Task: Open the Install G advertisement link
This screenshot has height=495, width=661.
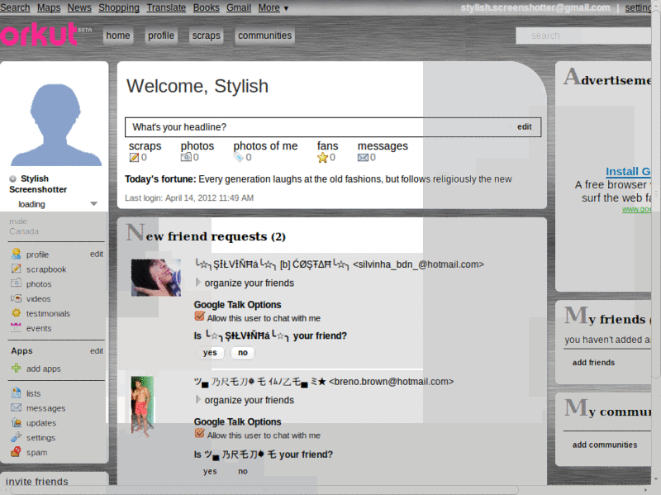Action: [628, 171]
